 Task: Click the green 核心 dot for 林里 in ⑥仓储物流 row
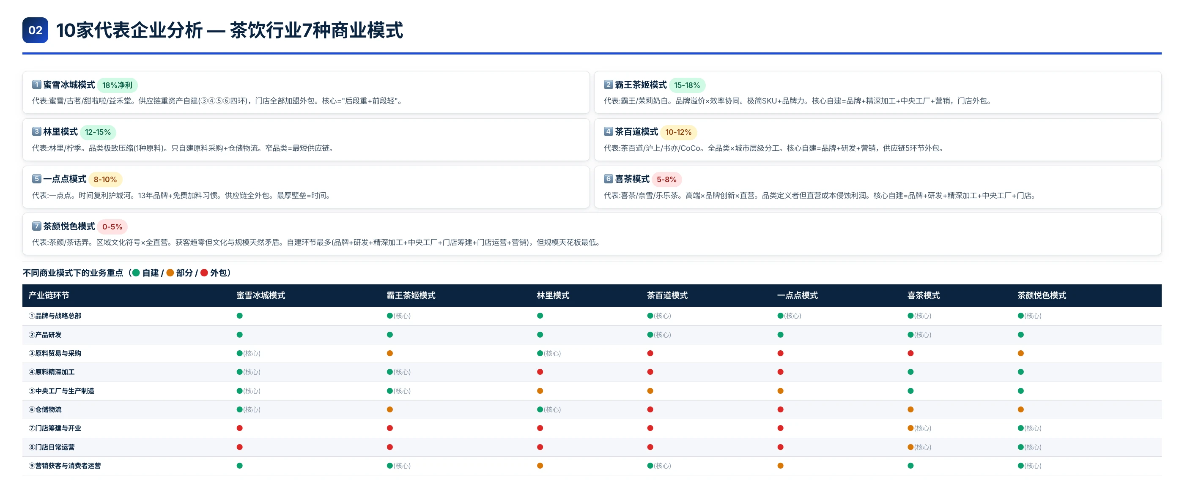click(540, 409)
